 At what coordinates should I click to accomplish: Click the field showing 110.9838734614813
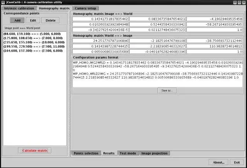[215, 46]
